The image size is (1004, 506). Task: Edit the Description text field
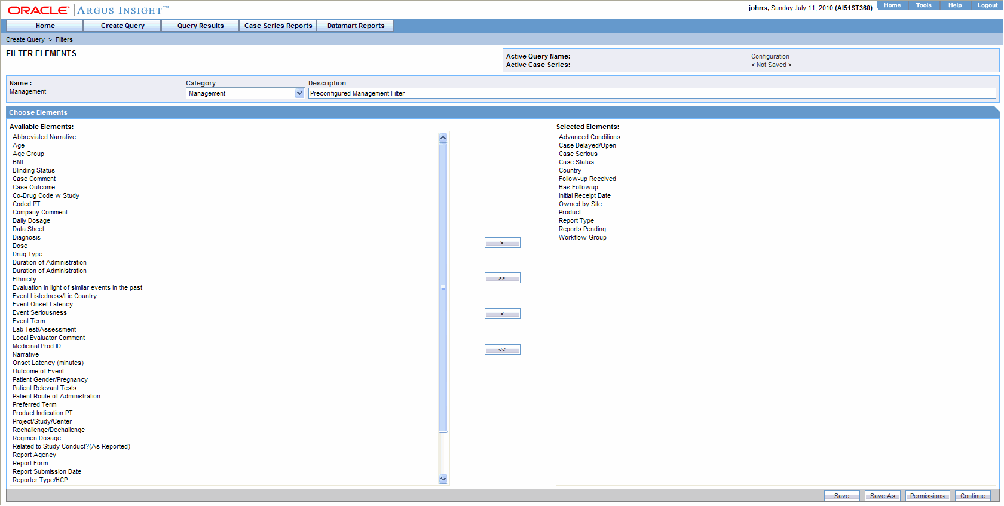[652, 93]
